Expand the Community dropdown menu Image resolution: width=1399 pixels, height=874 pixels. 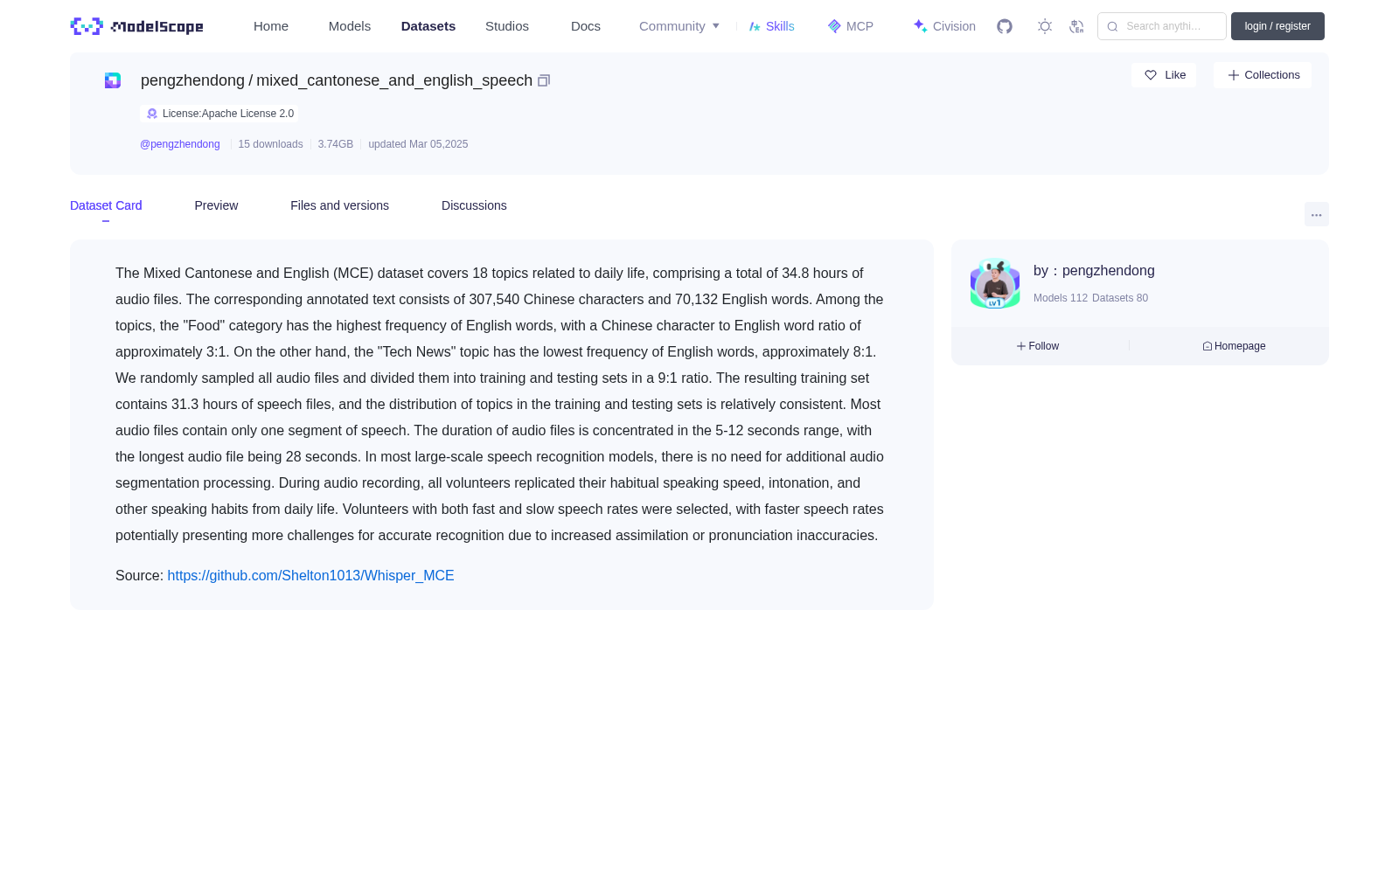pyautogui.click(x=679, y=26)
